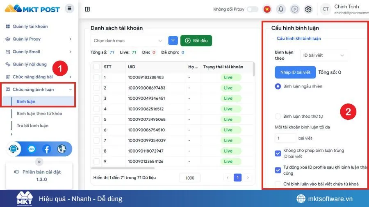Toggle the Không đổi Proxy switch
Image resolution: width=369 pixels, height=207 pixels.
[253, 9]
